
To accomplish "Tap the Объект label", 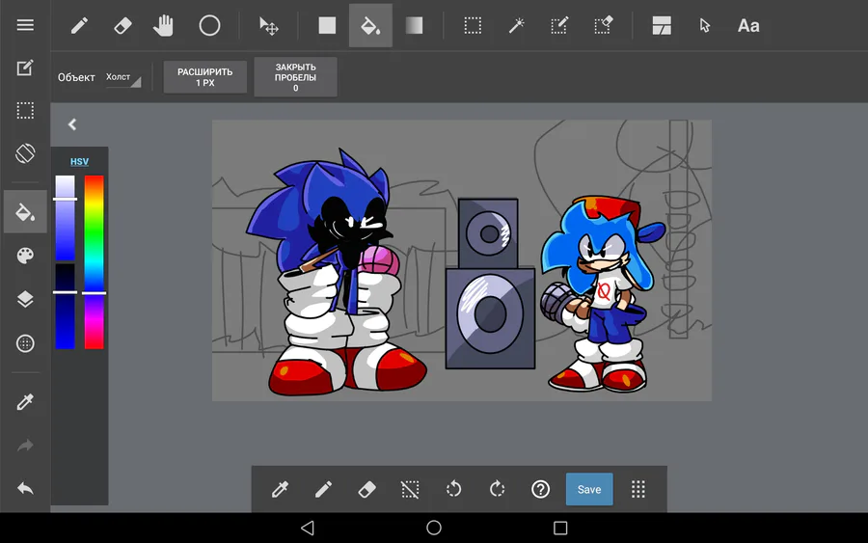I will (76, 77).
